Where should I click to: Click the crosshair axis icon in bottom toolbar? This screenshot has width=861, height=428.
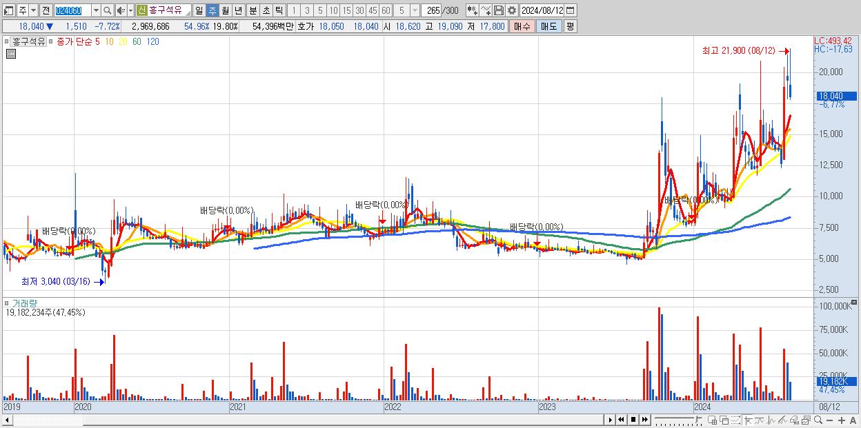748,420
